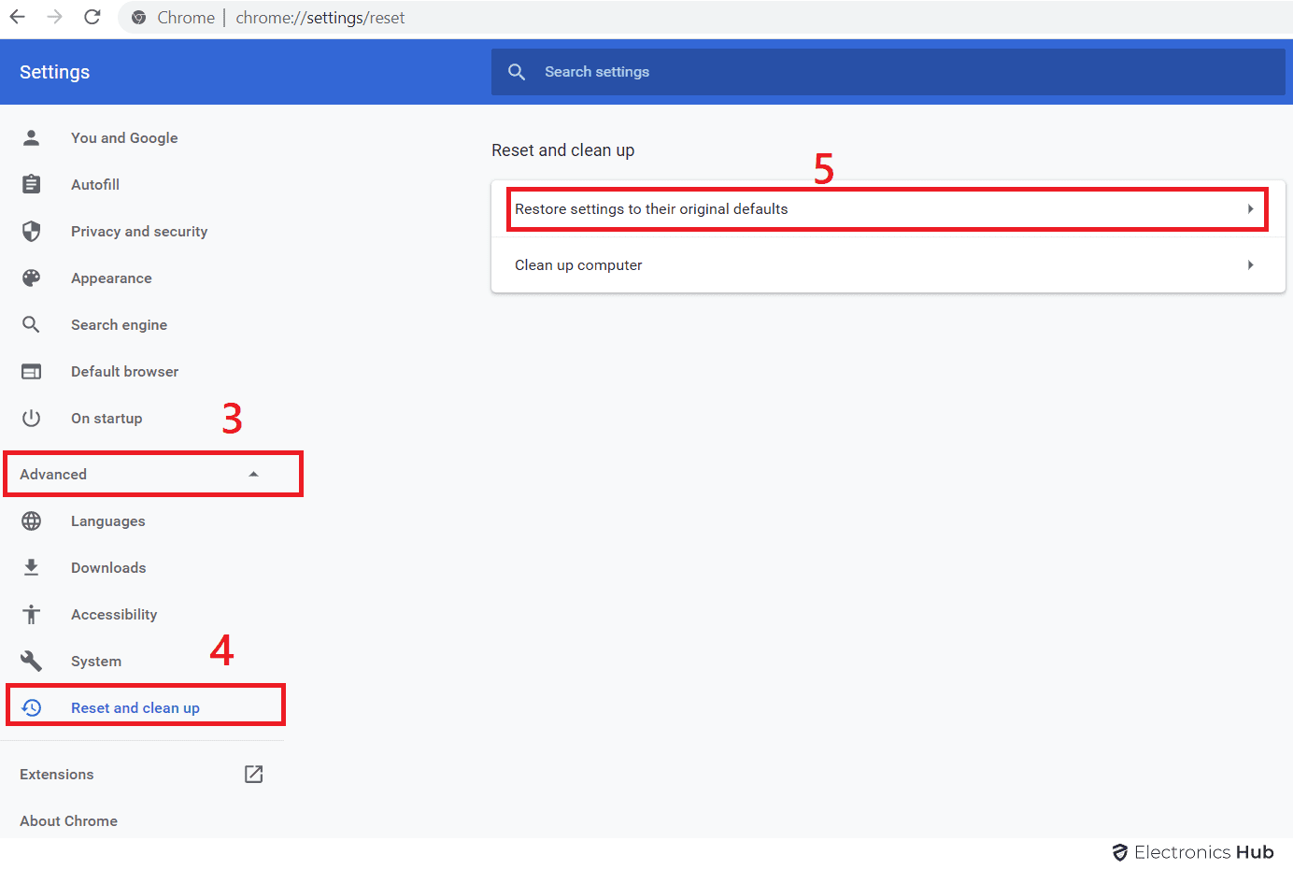This screenshot has height=869, width=1293.
Task: Open Accessibility settings
Action: pos(114,615)
